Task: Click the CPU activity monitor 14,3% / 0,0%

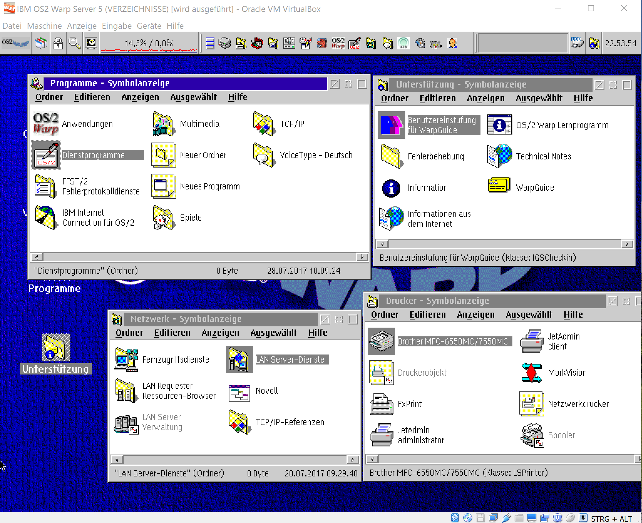Action: 149,44
